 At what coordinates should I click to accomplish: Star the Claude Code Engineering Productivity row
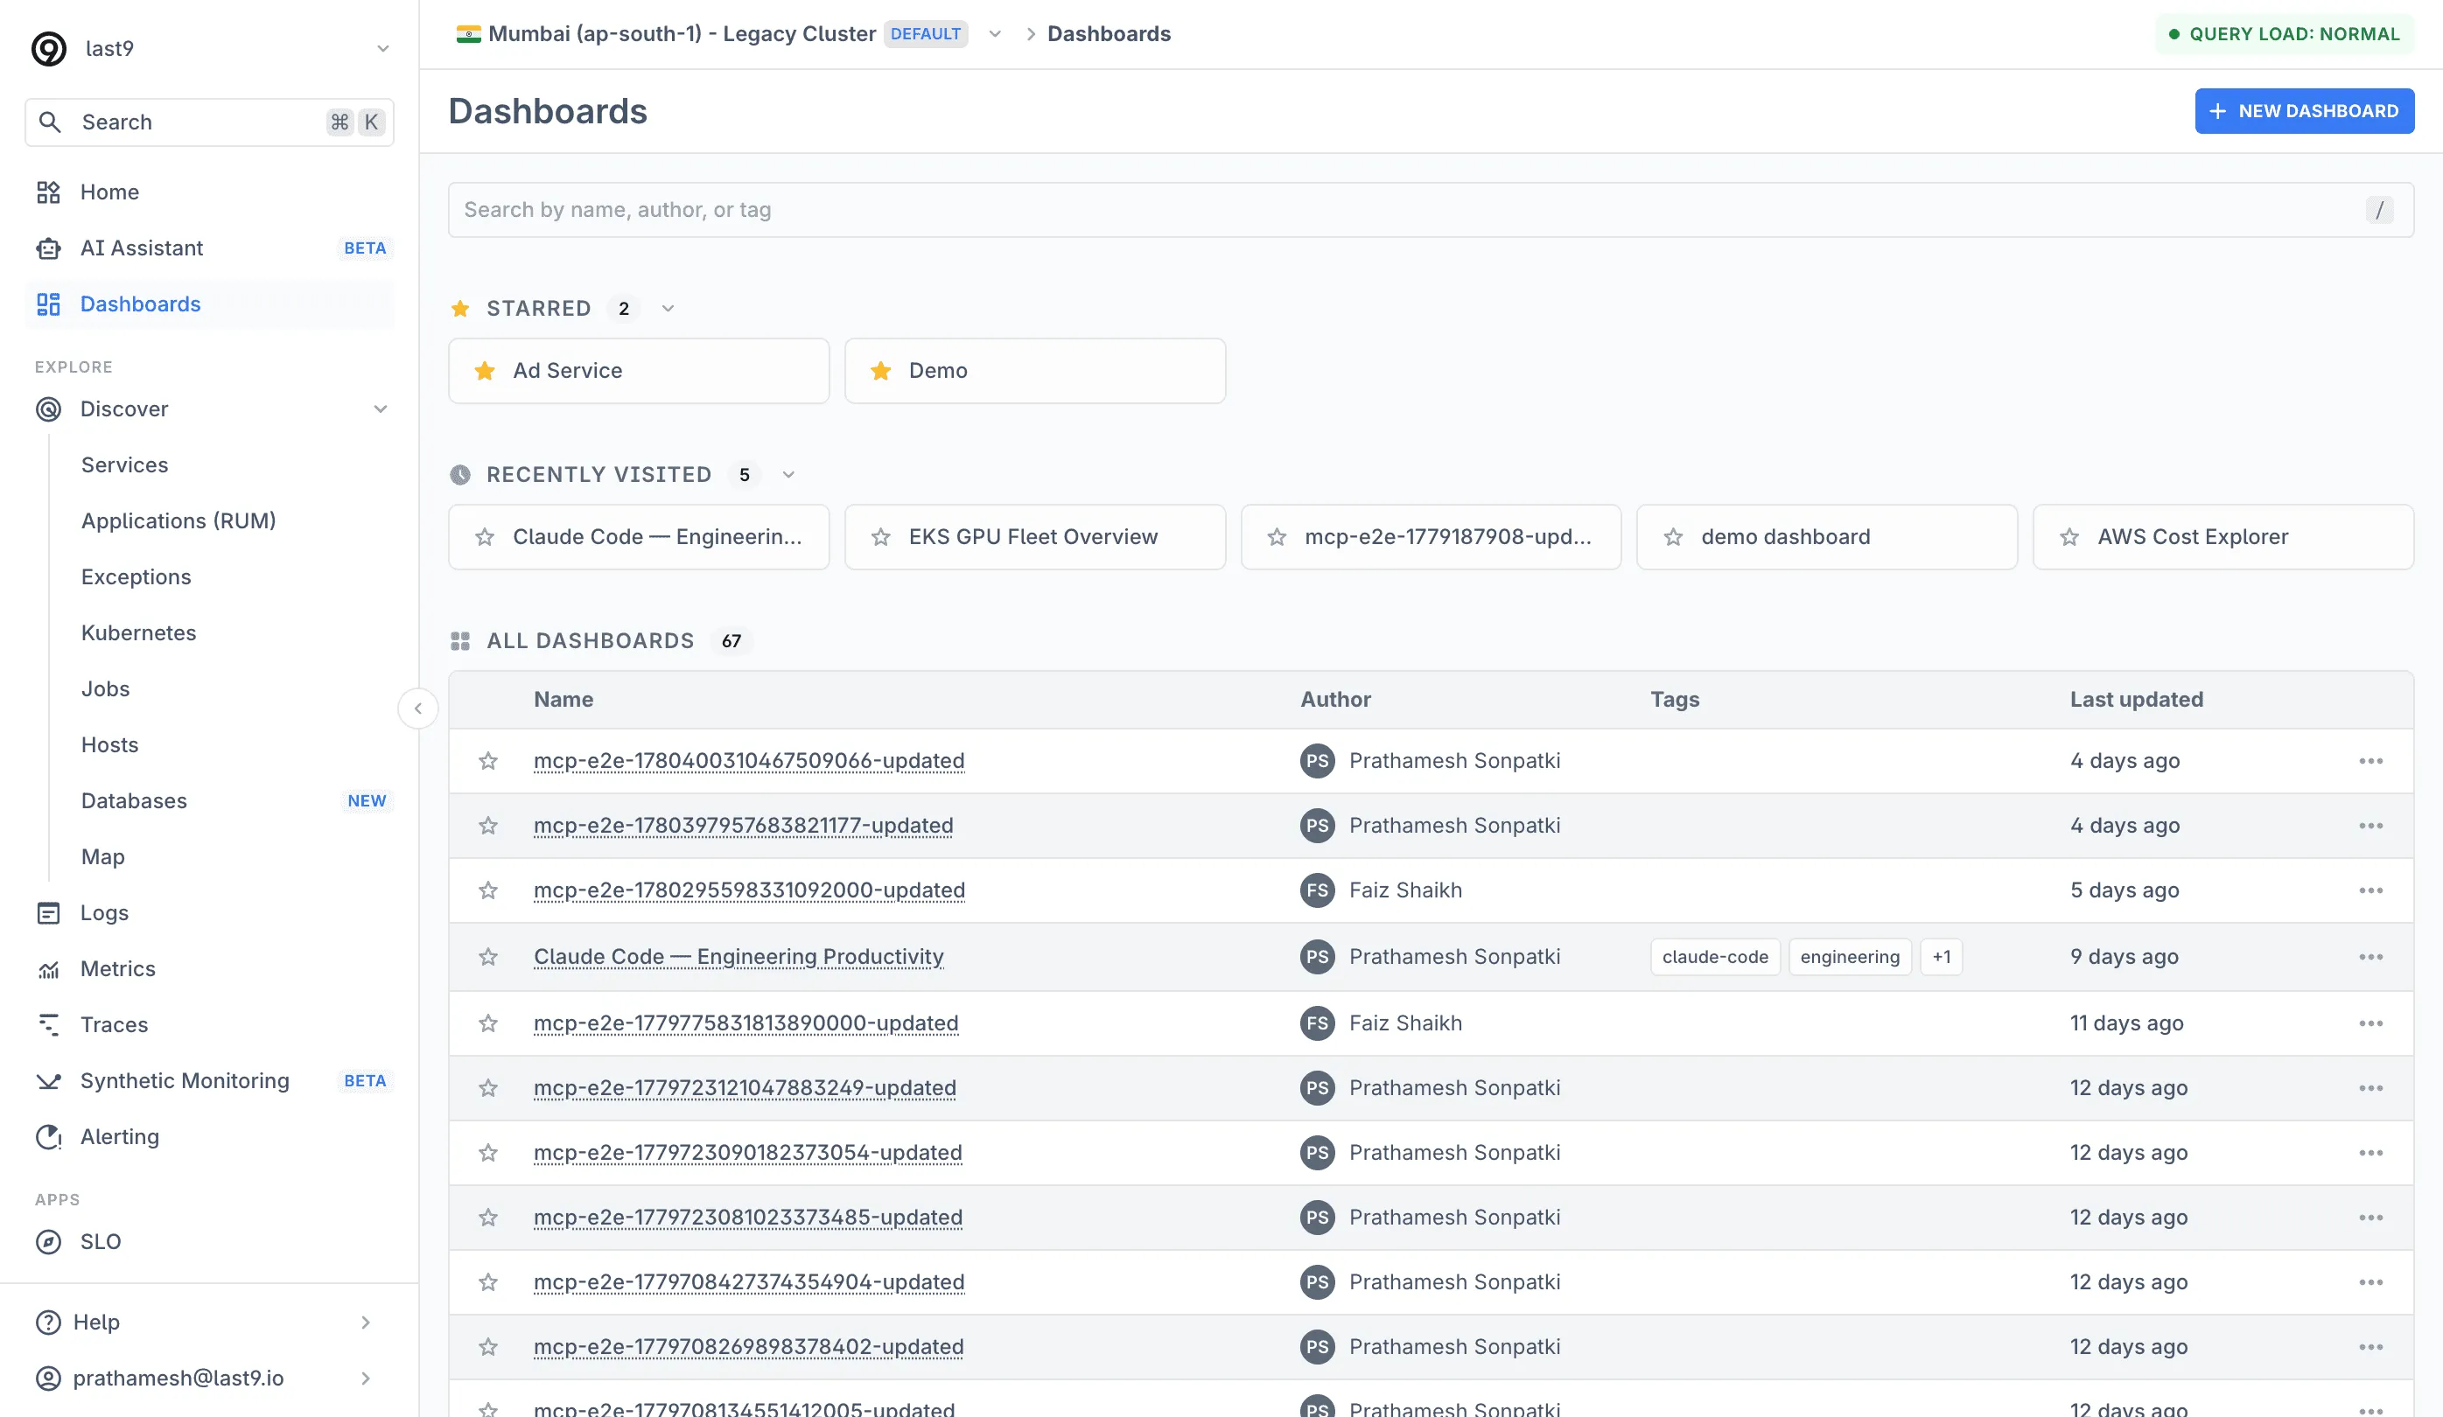(x=488, y=957)
